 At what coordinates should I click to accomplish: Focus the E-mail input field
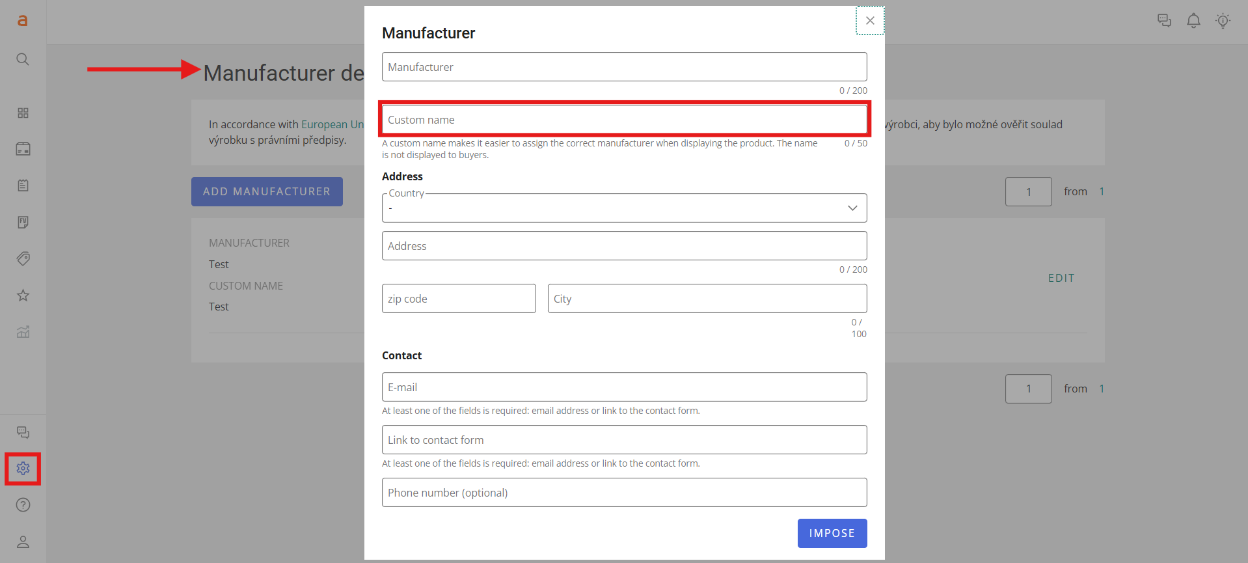(624, 387)
